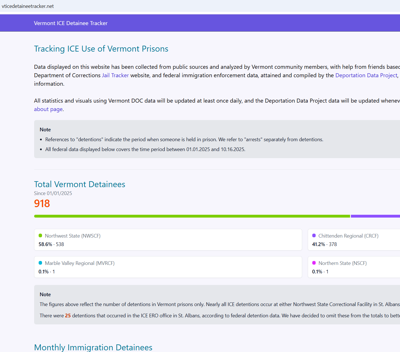Click the purple dot beside Chittenden Regional

[314, 236]
